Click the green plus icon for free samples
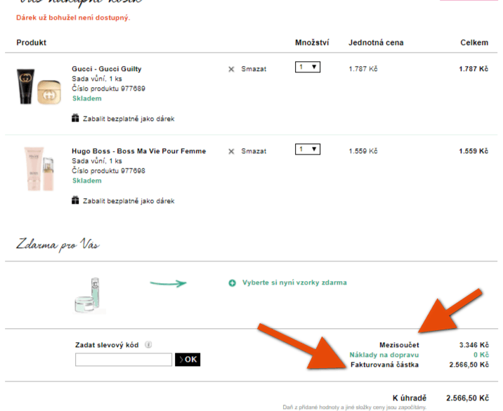Image resolution: width=503 pixels, height=411 pixels. coord(232,283)
